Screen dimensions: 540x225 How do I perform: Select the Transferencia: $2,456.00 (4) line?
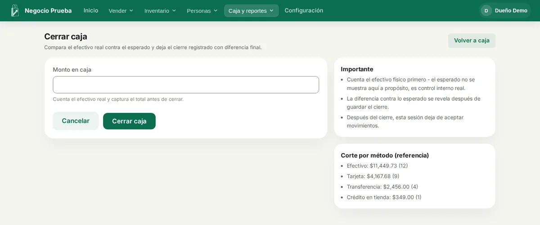(382, 187)
